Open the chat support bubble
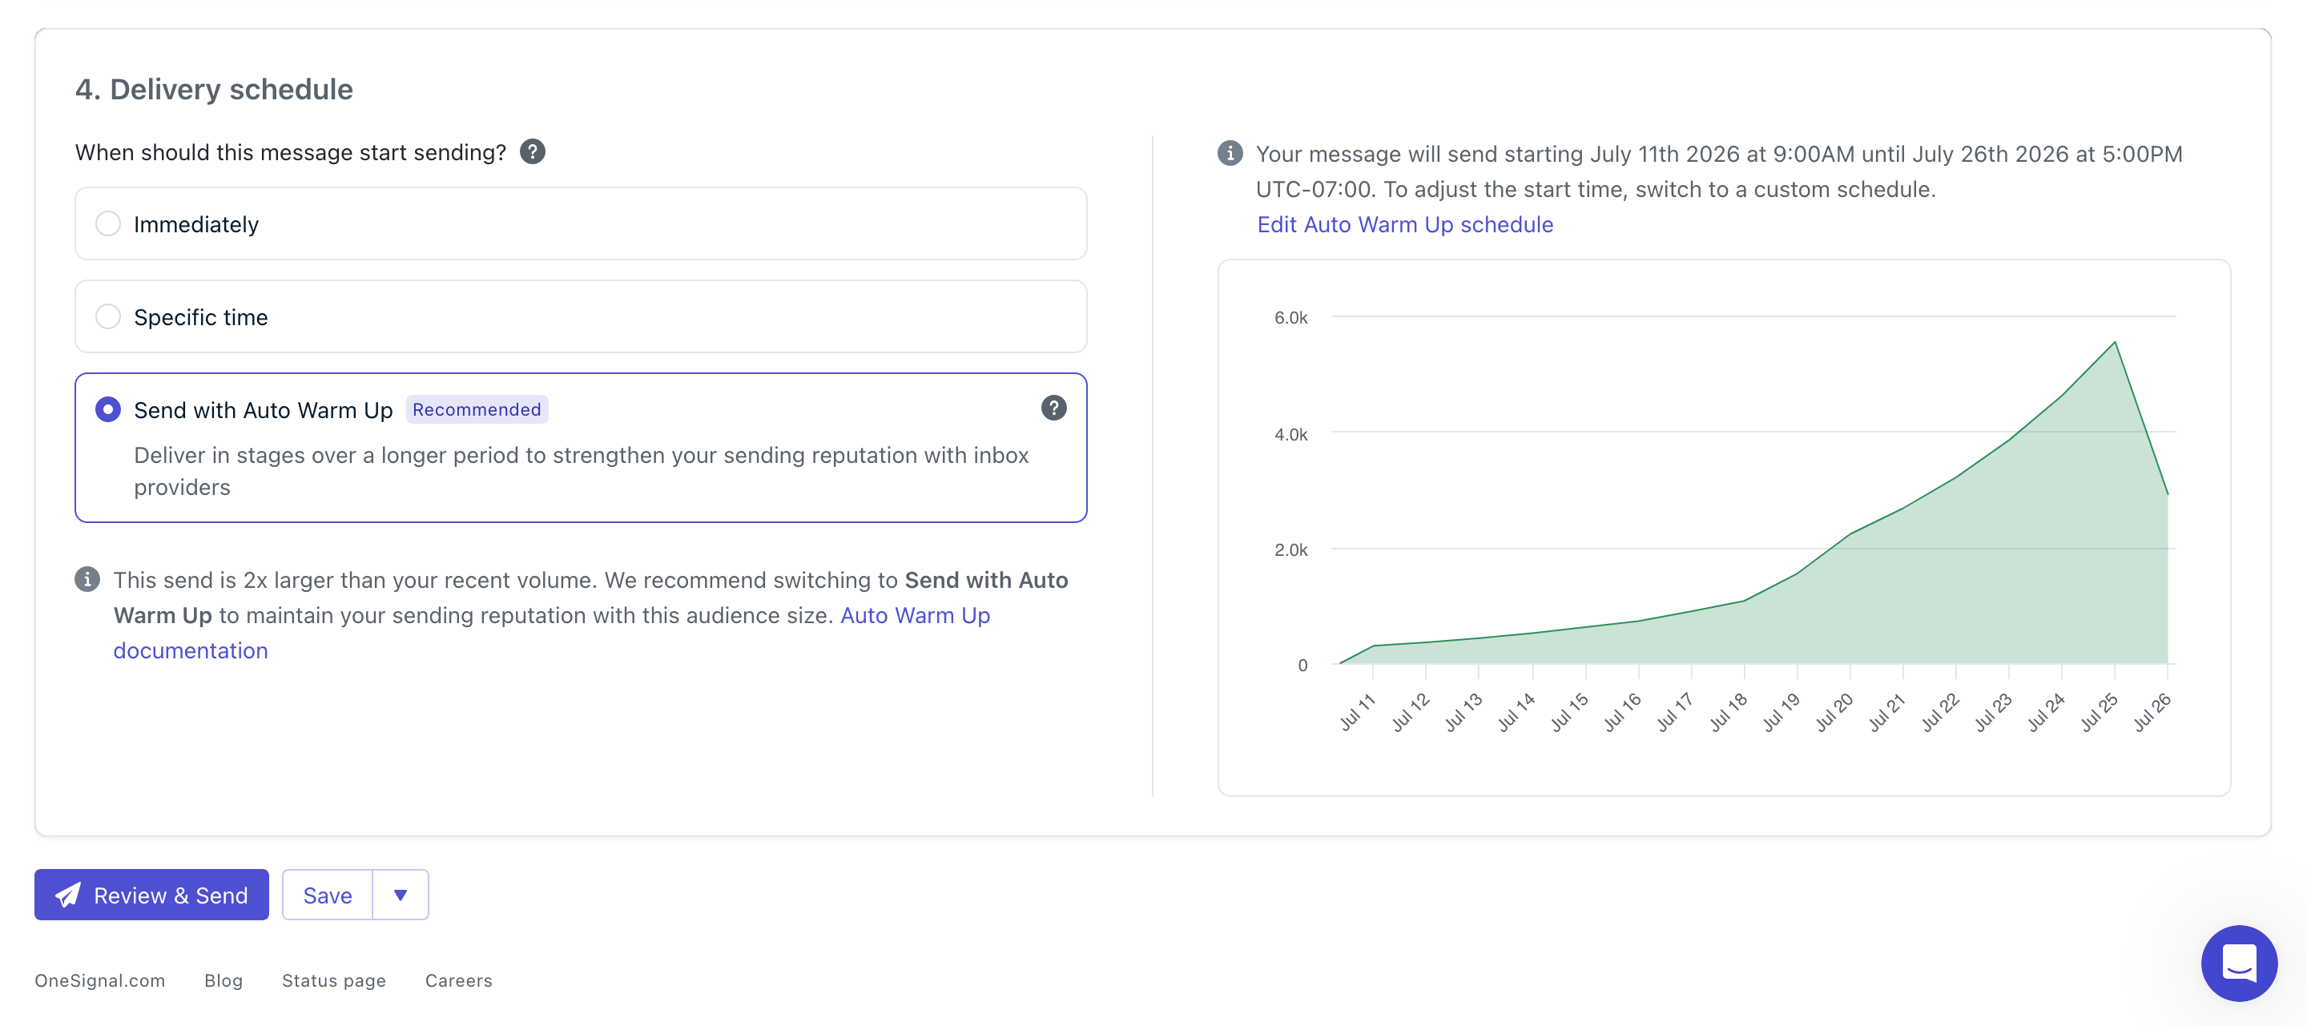 (2239, 964)
